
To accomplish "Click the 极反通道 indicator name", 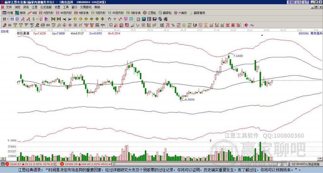I will coord(23,33).
